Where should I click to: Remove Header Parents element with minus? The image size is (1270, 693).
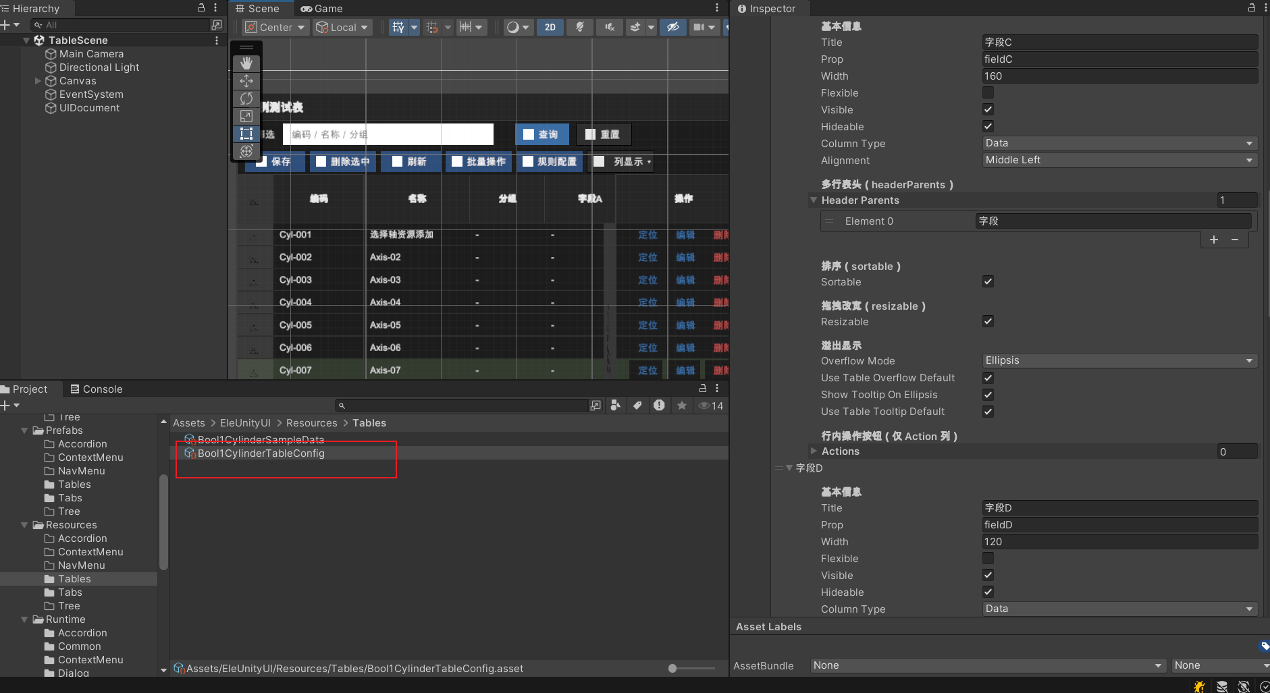pyautogui.click(x=1235, y=240)
